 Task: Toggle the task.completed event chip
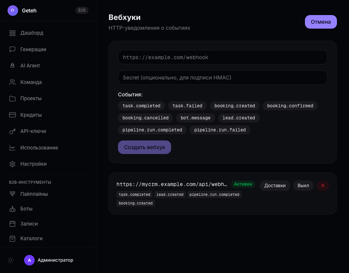(141, 106)
